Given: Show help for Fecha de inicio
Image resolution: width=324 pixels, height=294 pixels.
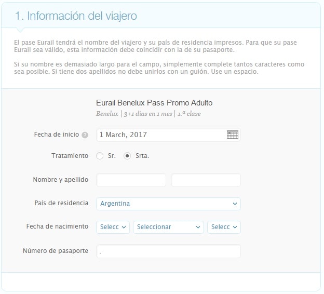Looking at the screenshot, I should point(85,135).
